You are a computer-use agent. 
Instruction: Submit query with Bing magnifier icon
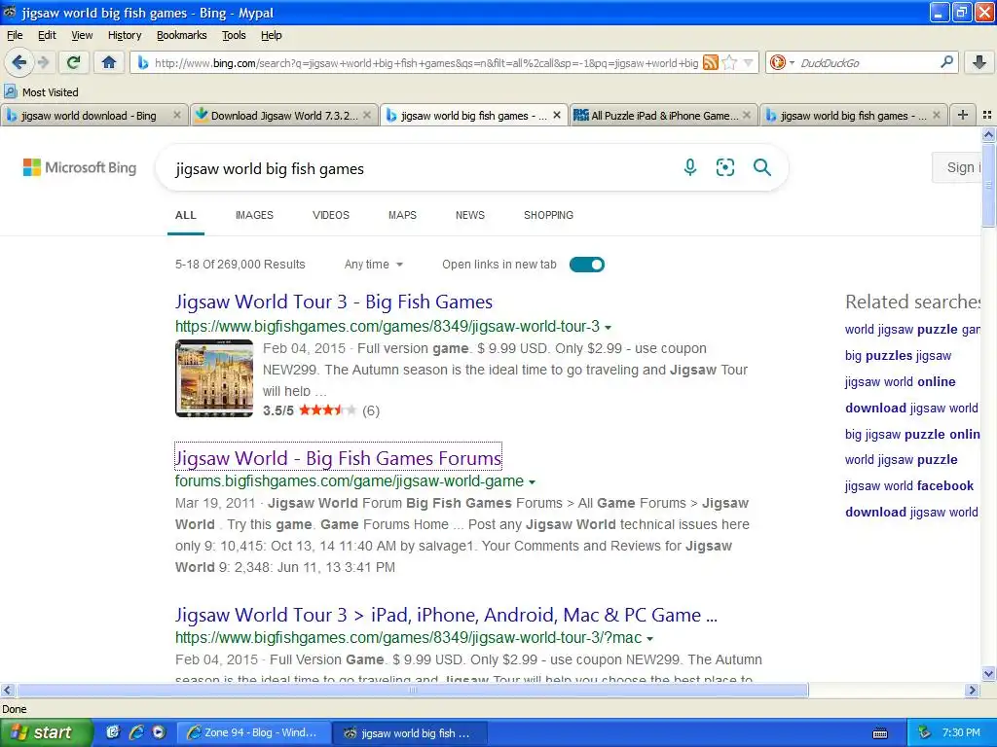tap(761, 167)
